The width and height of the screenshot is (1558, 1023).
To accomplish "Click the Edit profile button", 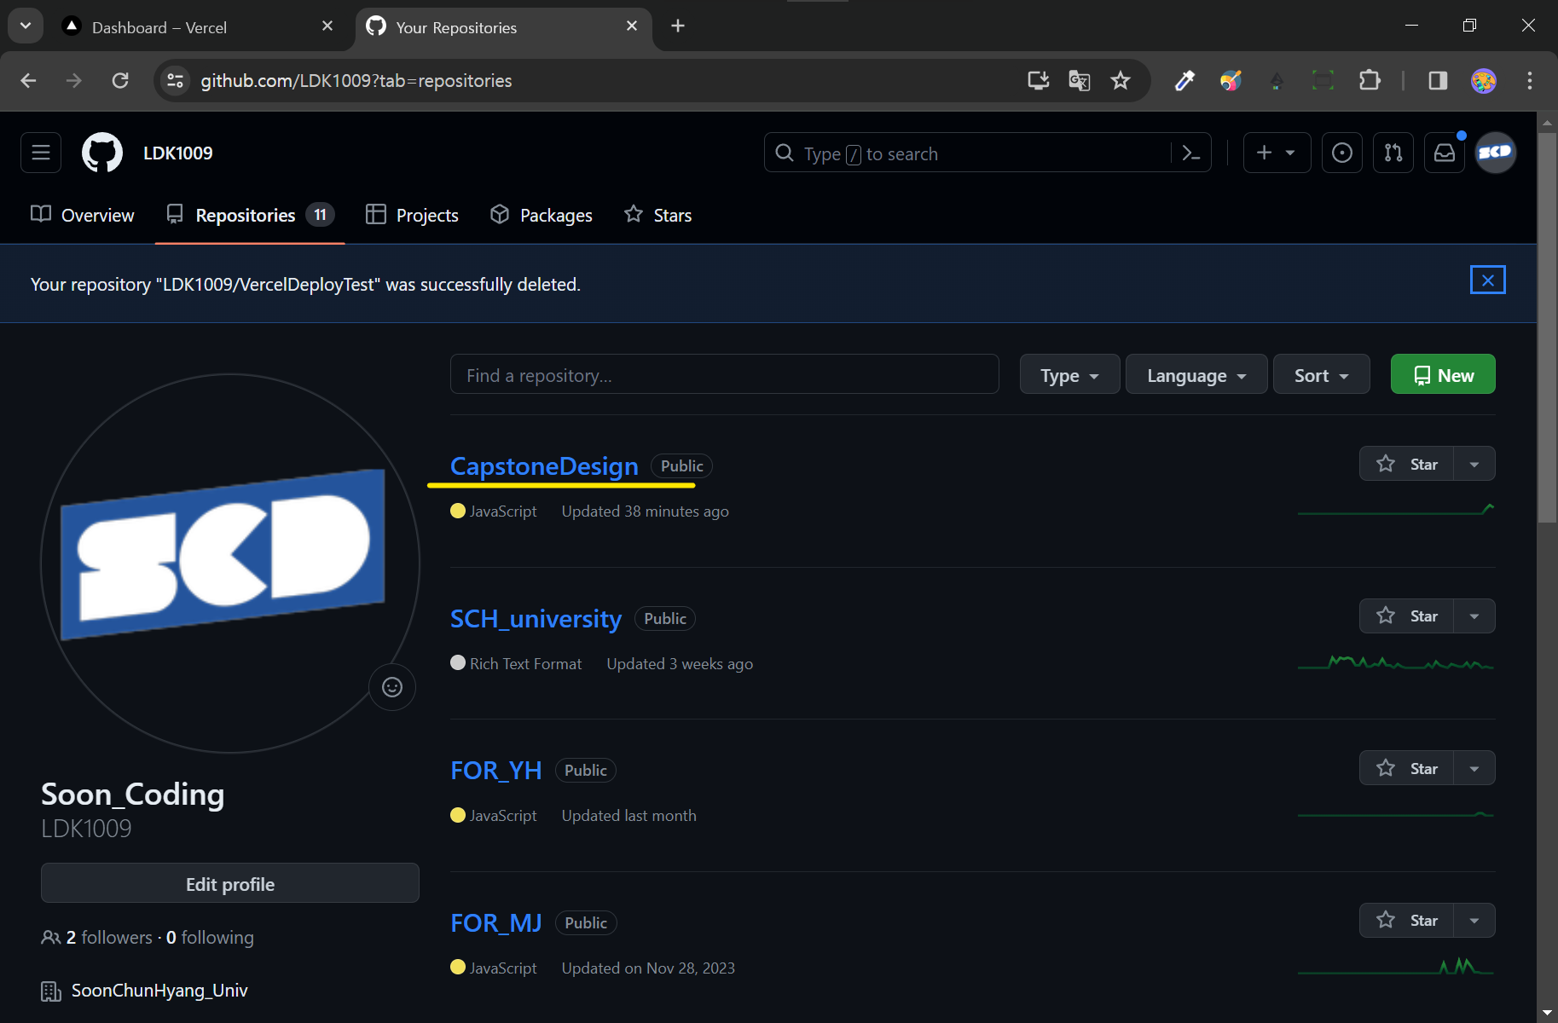I will pos(229,884).
